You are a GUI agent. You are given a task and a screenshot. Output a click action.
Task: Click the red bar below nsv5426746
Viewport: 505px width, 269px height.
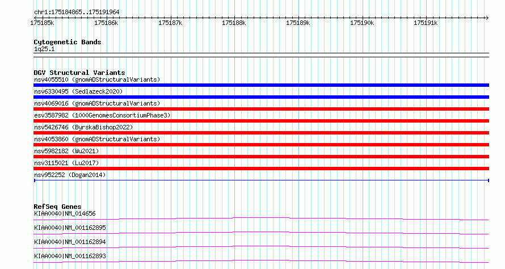(261, 133)
